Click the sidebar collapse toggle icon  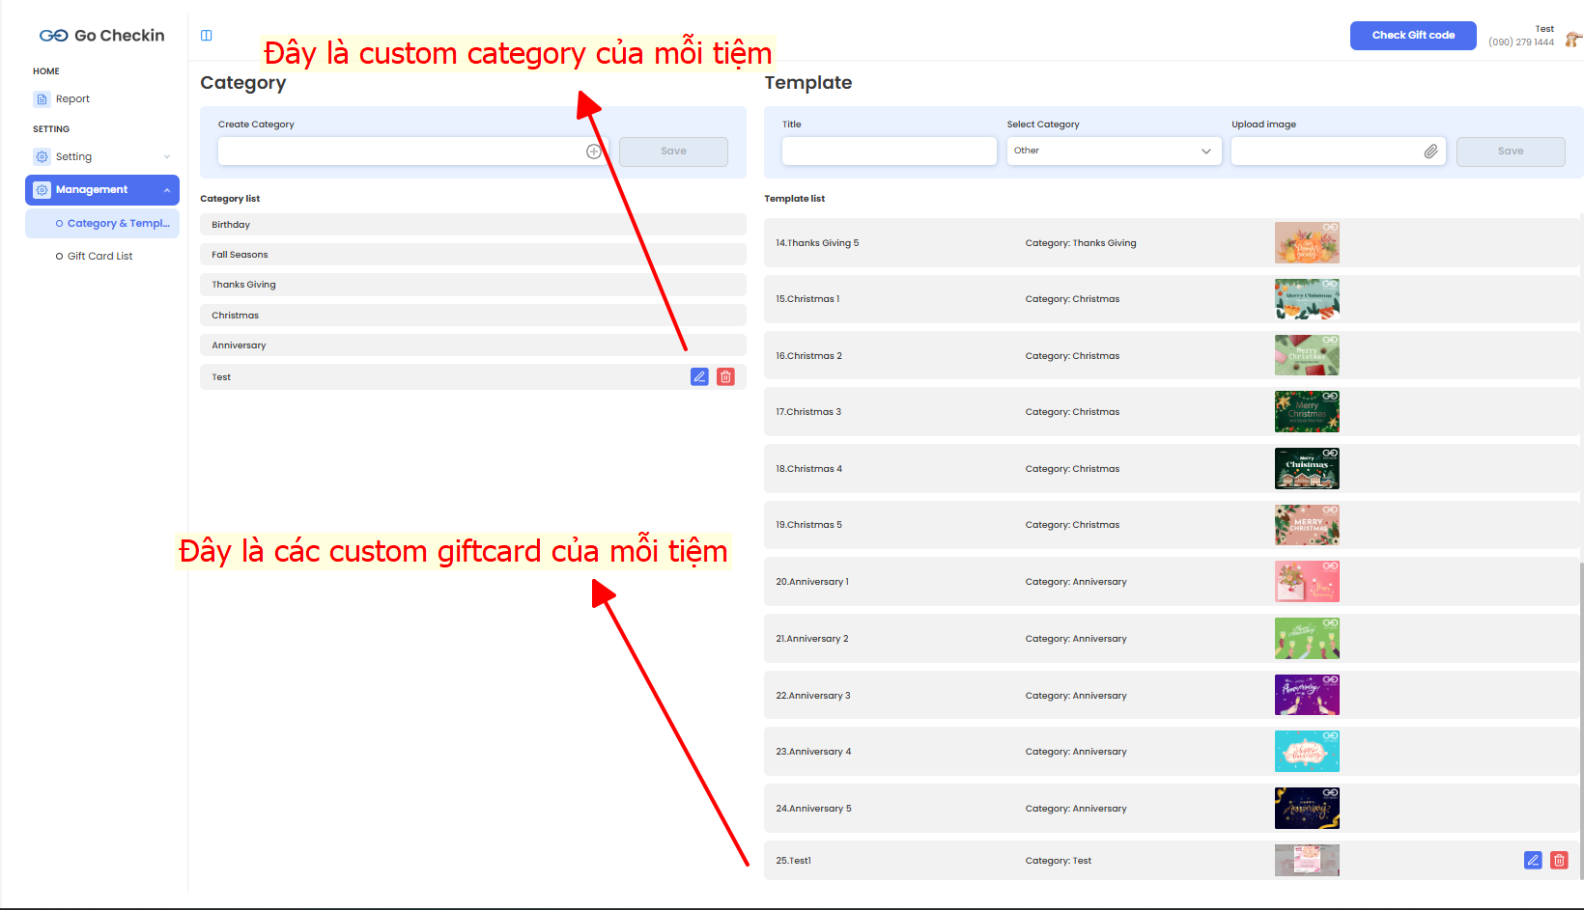coord(206,36)
